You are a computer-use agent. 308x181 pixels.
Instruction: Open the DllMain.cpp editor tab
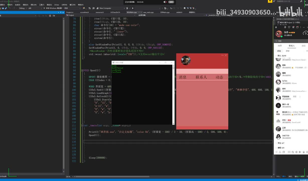(165, 12)
